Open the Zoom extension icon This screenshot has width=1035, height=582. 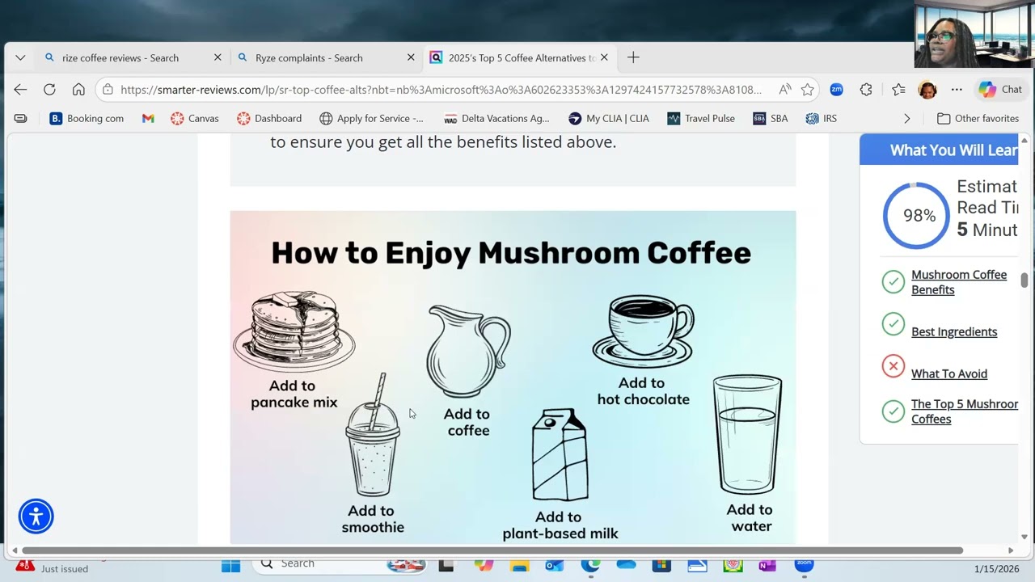(837, 90)
